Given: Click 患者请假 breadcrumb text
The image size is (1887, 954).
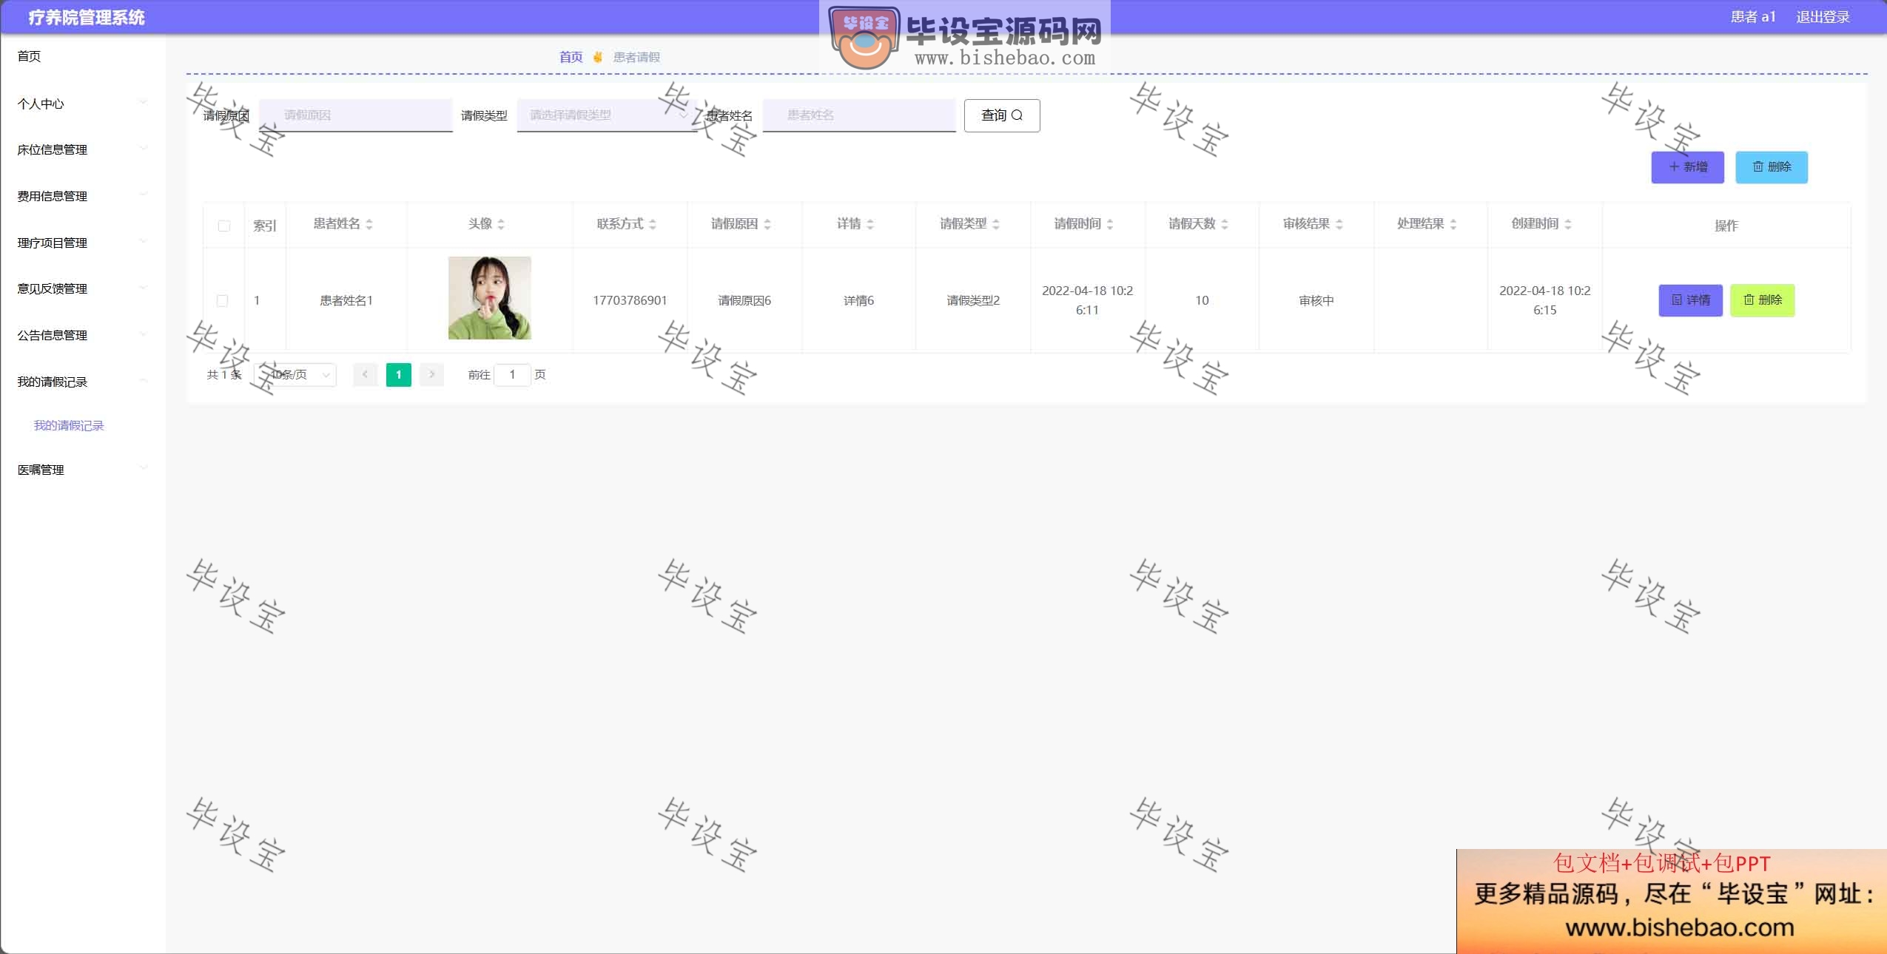Looking at the screenshot, I should pyautogui.click(x=636, y=57).
